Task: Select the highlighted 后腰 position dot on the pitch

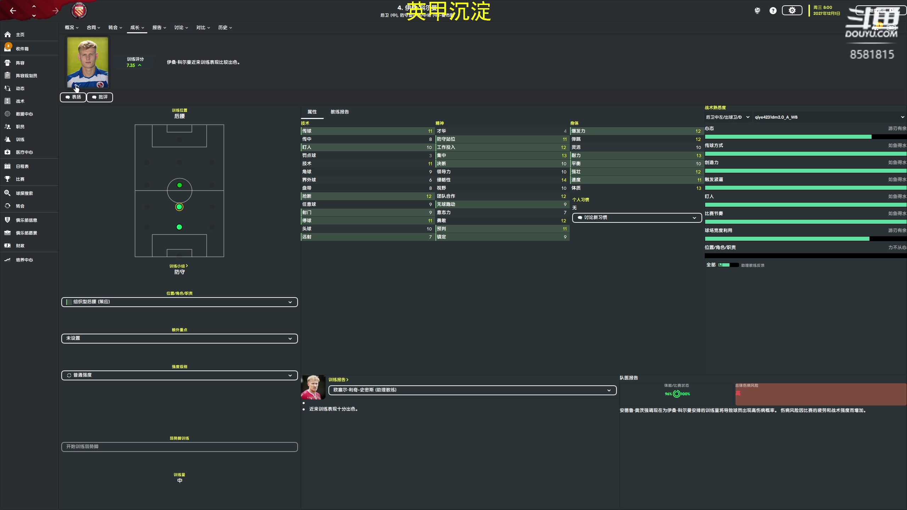Action: [179, 207]
